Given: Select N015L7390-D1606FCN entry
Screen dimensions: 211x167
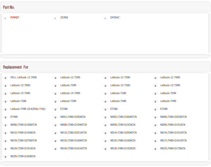Looking at the screenshot, I should (74, 140).
